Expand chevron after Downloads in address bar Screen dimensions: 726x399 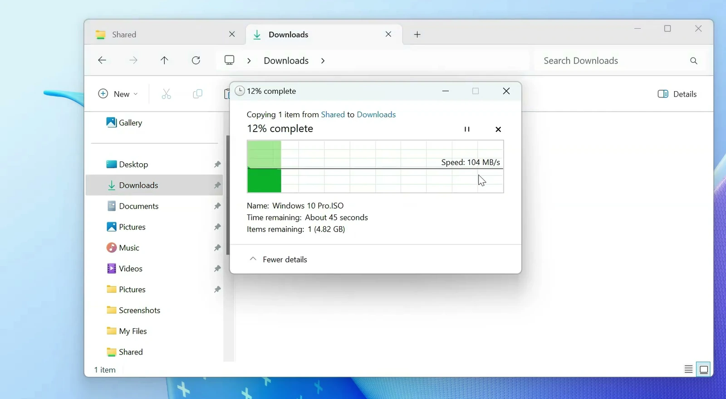click(323, 61)
